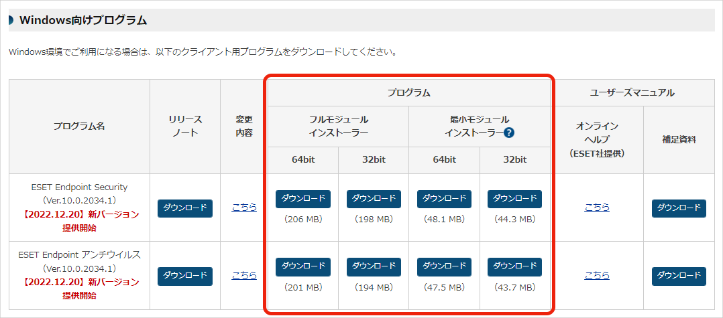This screenshot has height=318, width=723.
Task: Open こちら change details for Endpoint Security
Action: [x=244, y=208]
